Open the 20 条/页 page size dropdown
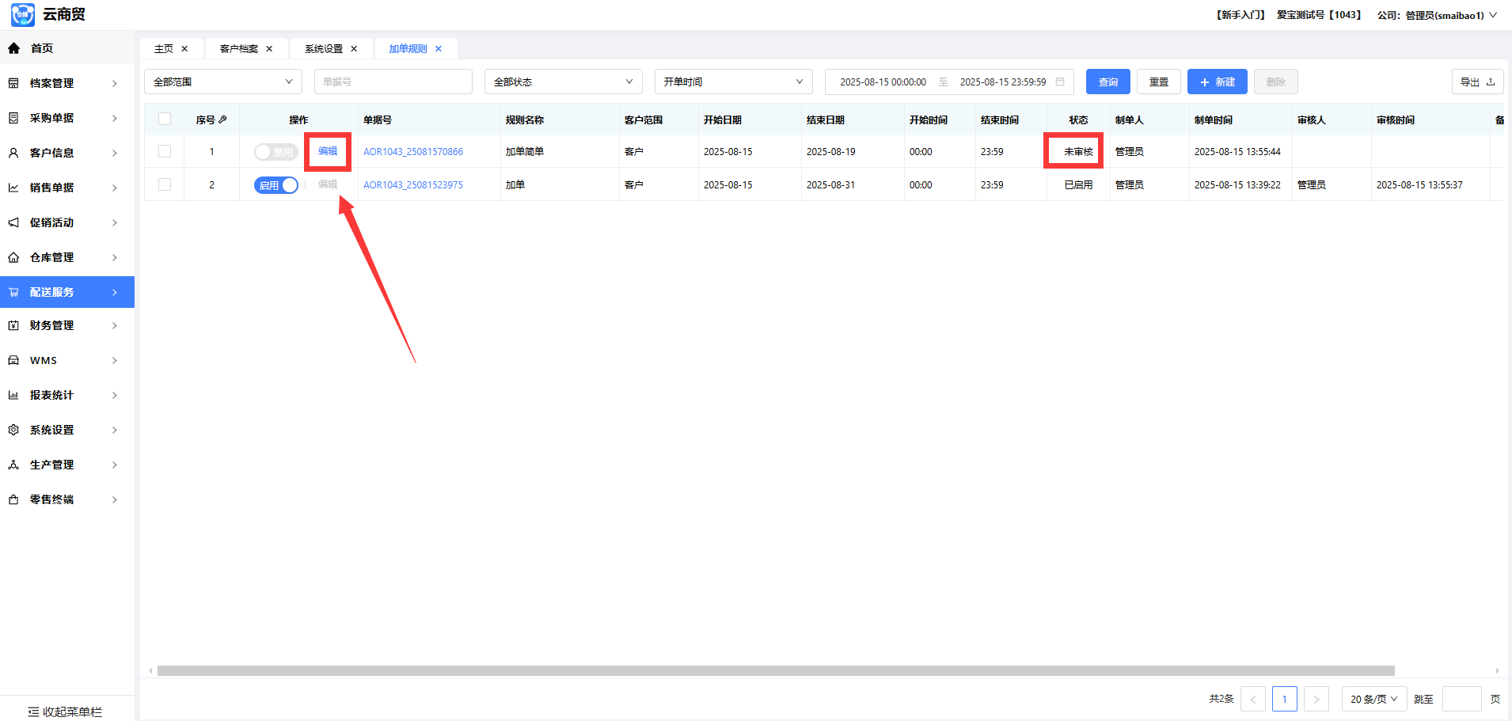Viewport: 1512px width, 721px height. [x=1373, y=699]
